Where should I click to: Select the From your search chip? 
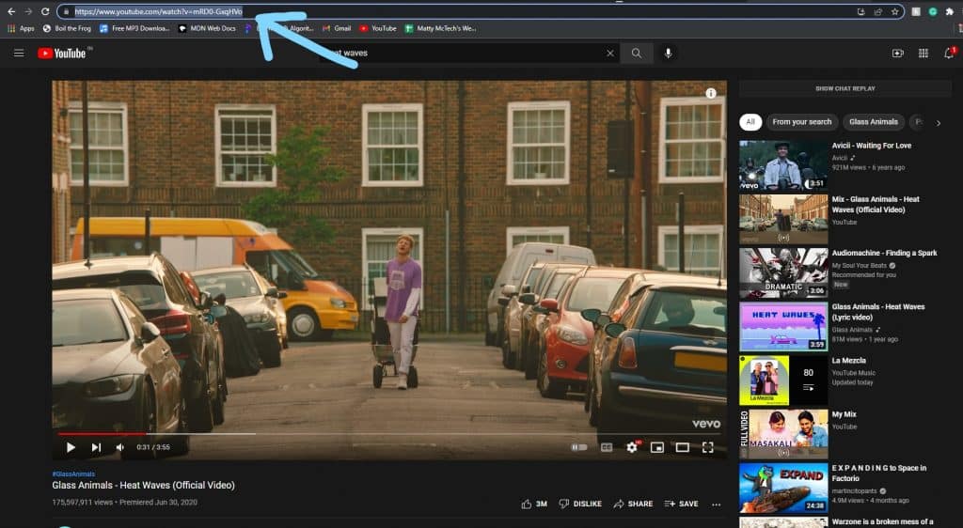pyautogui.click(x=801, y=122)
